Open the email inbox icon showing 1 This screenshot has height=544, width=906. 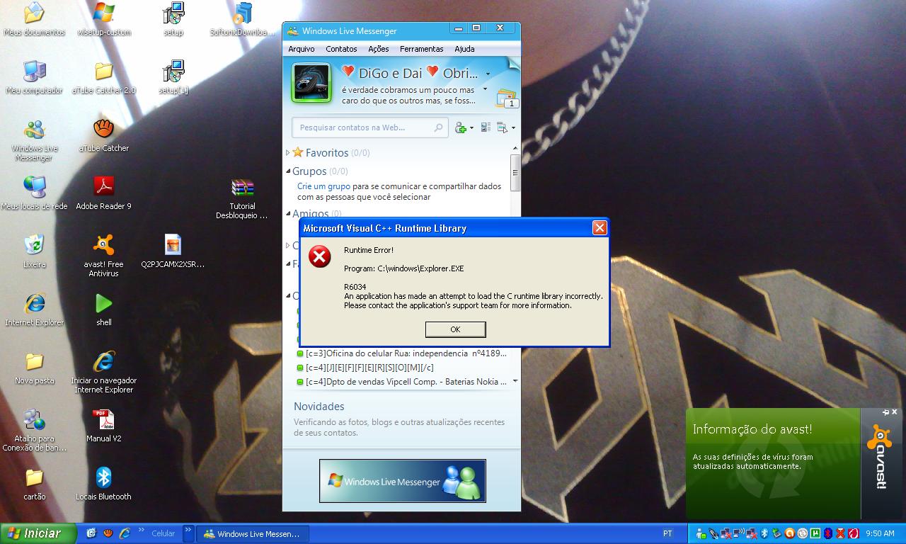pyautogui.click(x=507, y=98)
